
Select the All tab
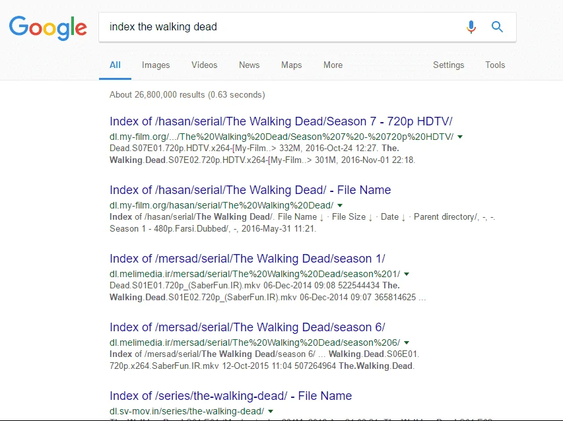(115, 65)
